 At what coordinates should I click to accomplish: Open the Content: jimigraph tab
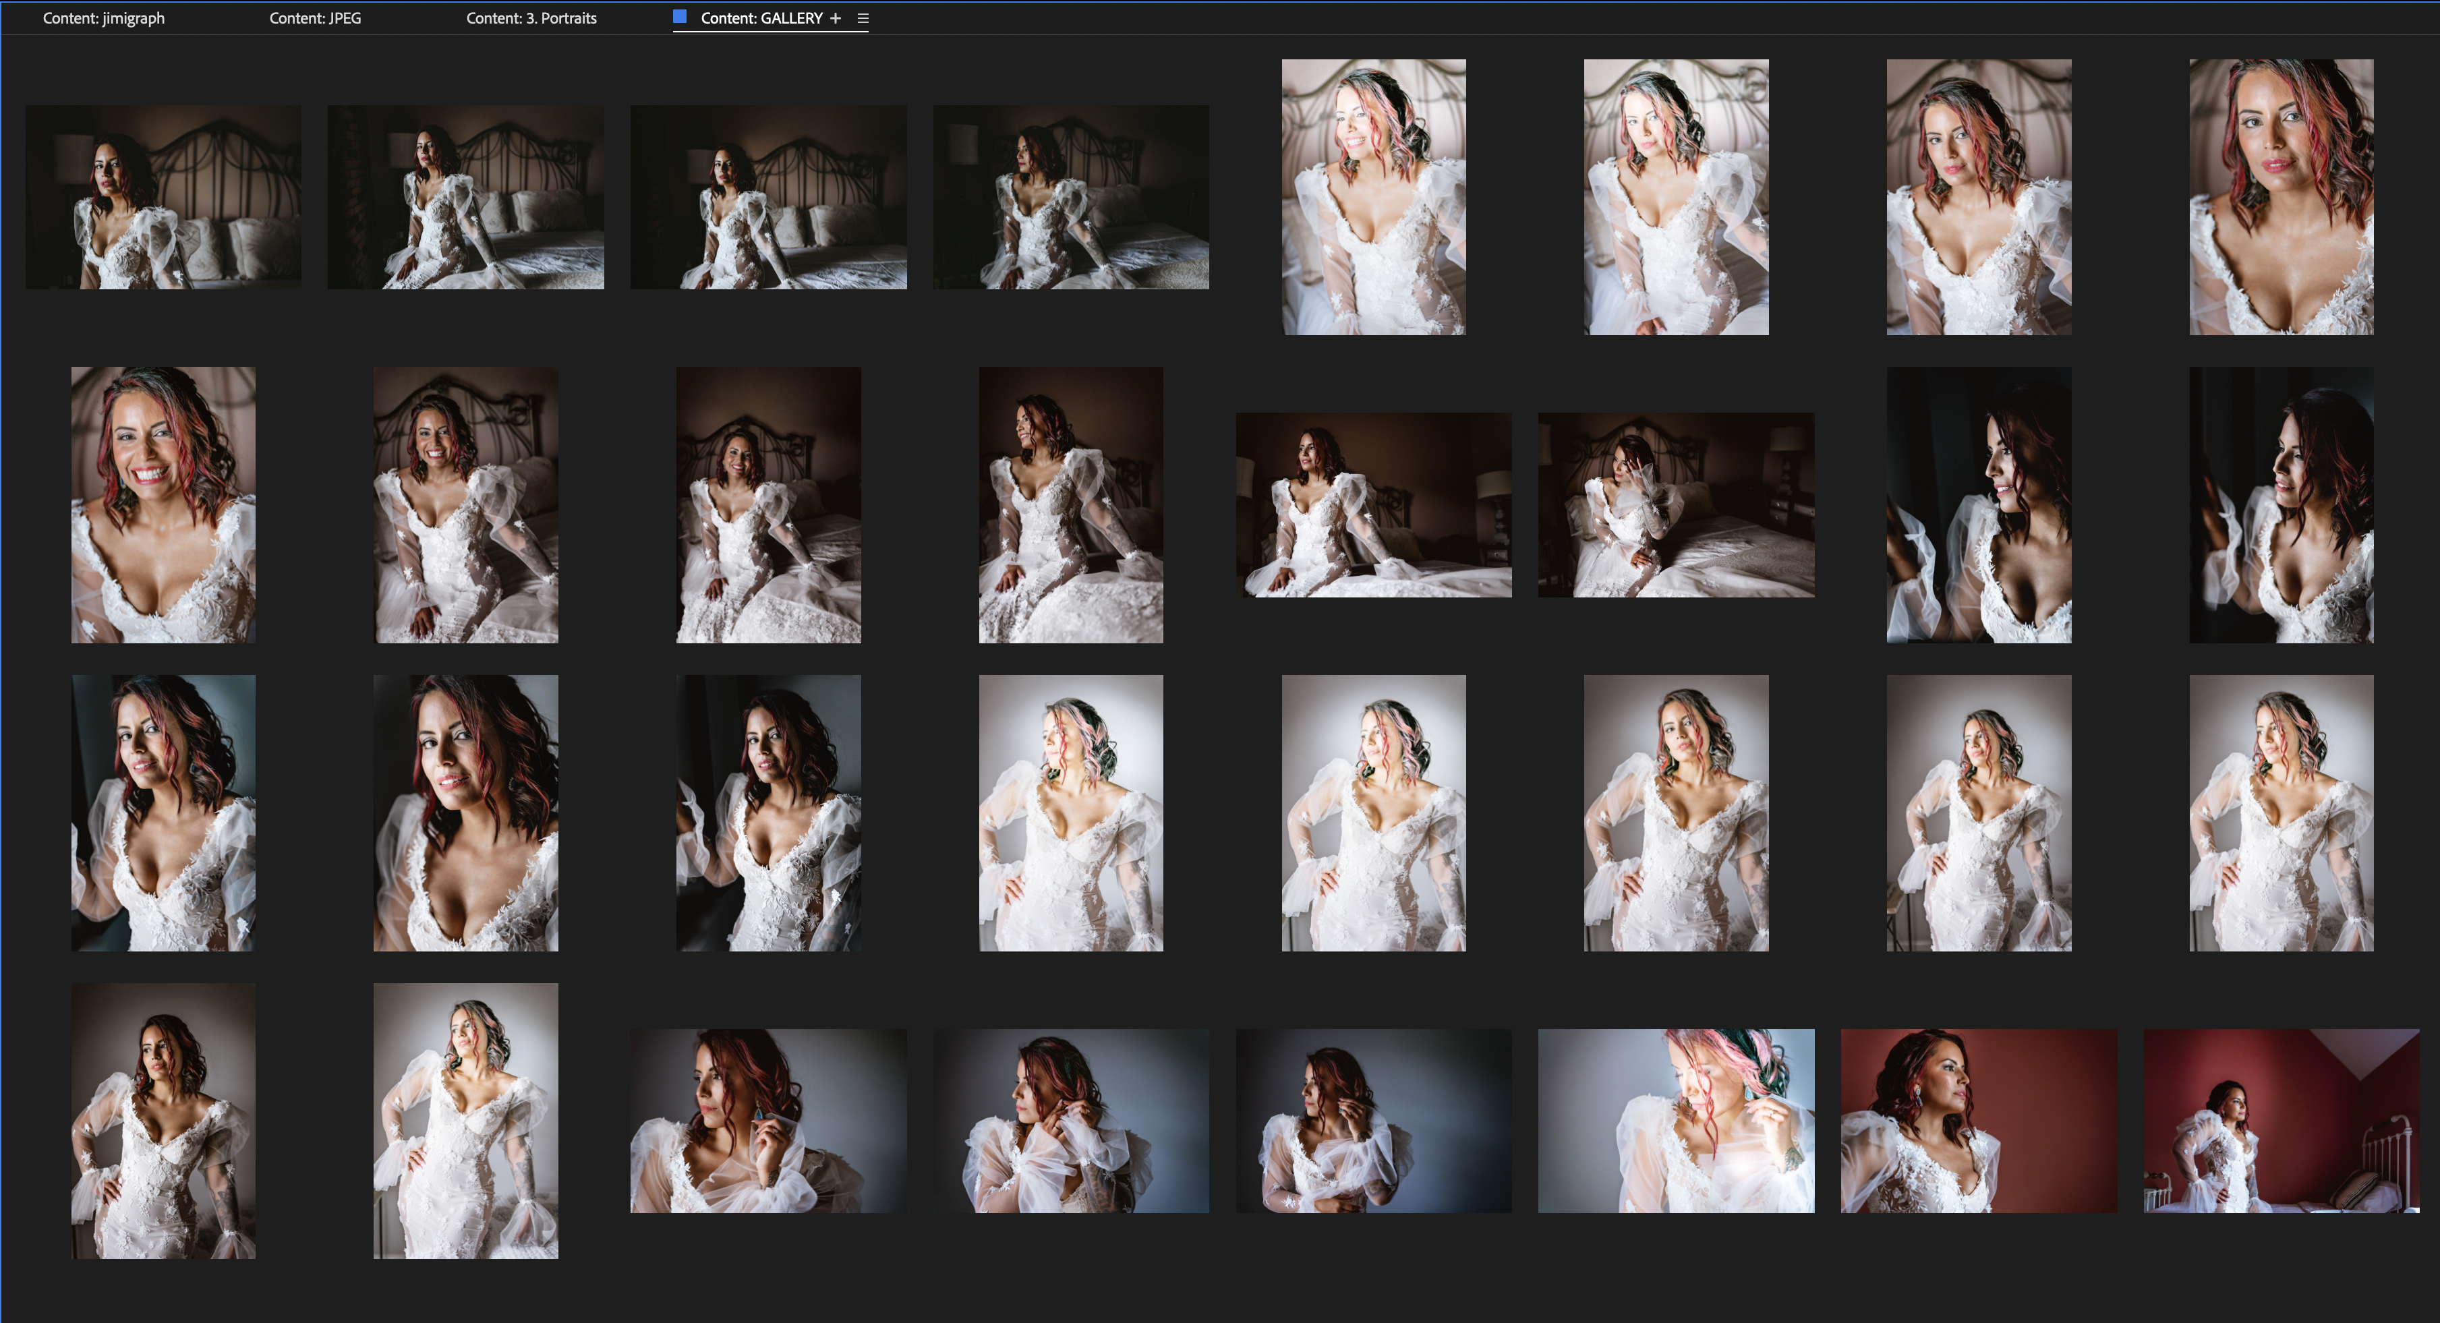click(x=103, y=18)
